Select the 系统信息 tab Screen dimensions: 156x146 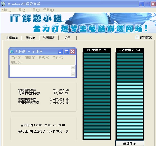point(49,38)
